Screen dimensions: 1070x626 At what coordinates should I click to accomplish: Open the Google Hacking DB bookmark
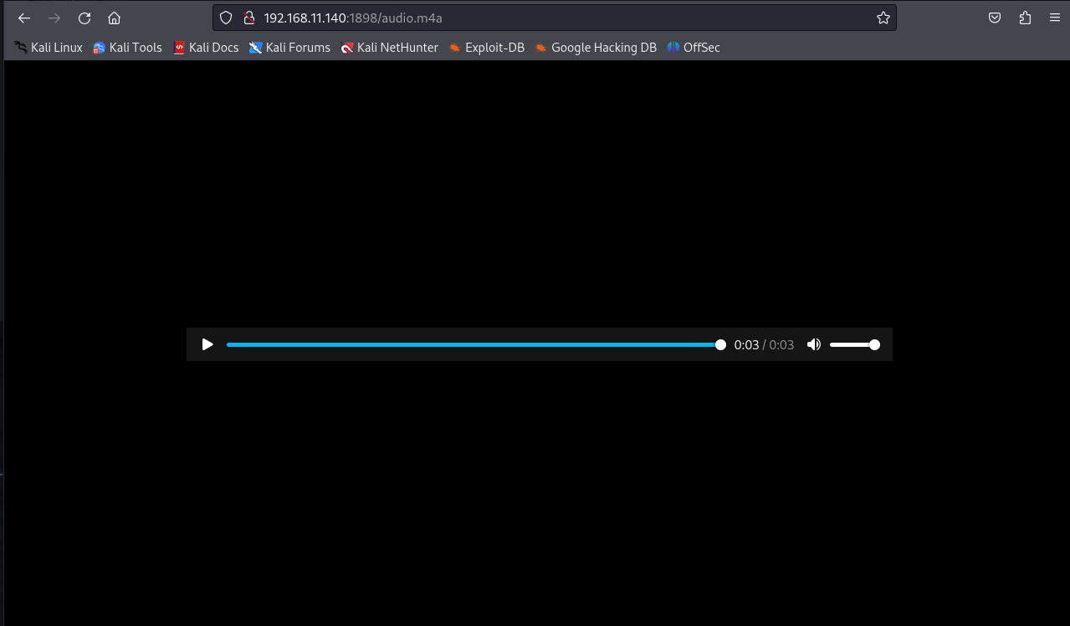point(596,48)
